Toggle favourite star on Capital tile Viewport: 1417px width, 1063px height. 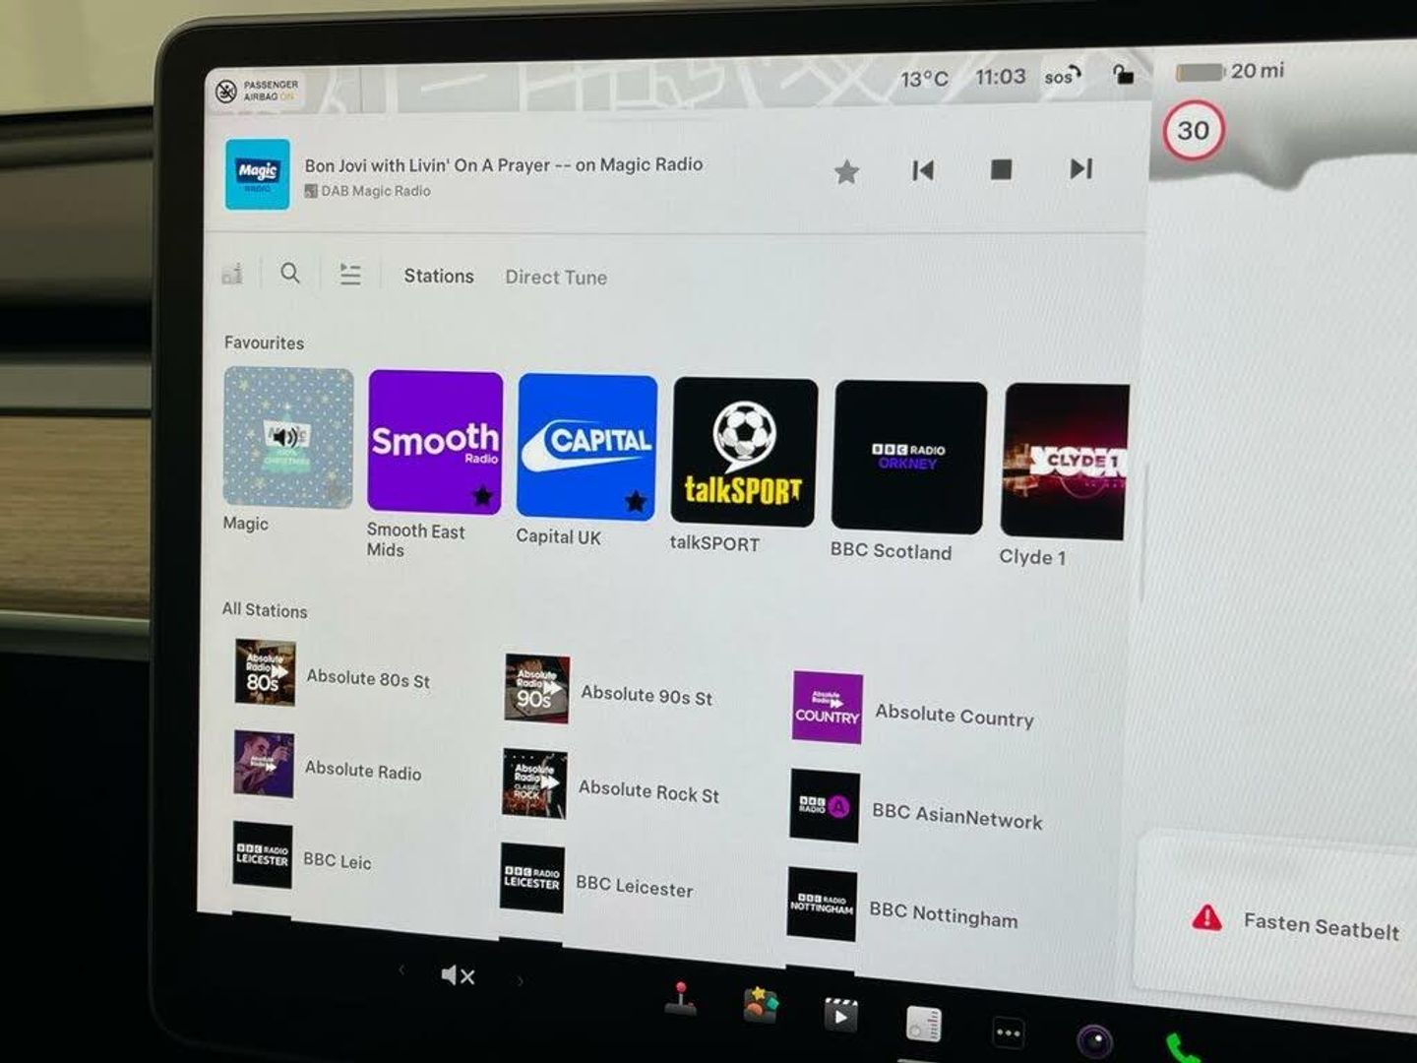636,501
